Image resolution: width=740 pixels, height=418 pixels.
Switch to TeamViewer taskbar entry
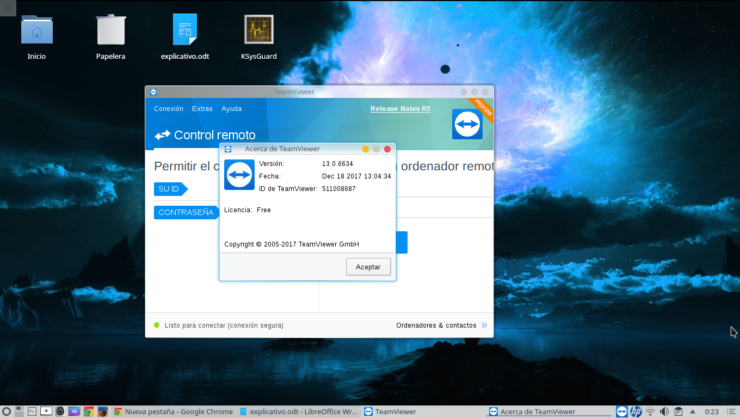424,411
